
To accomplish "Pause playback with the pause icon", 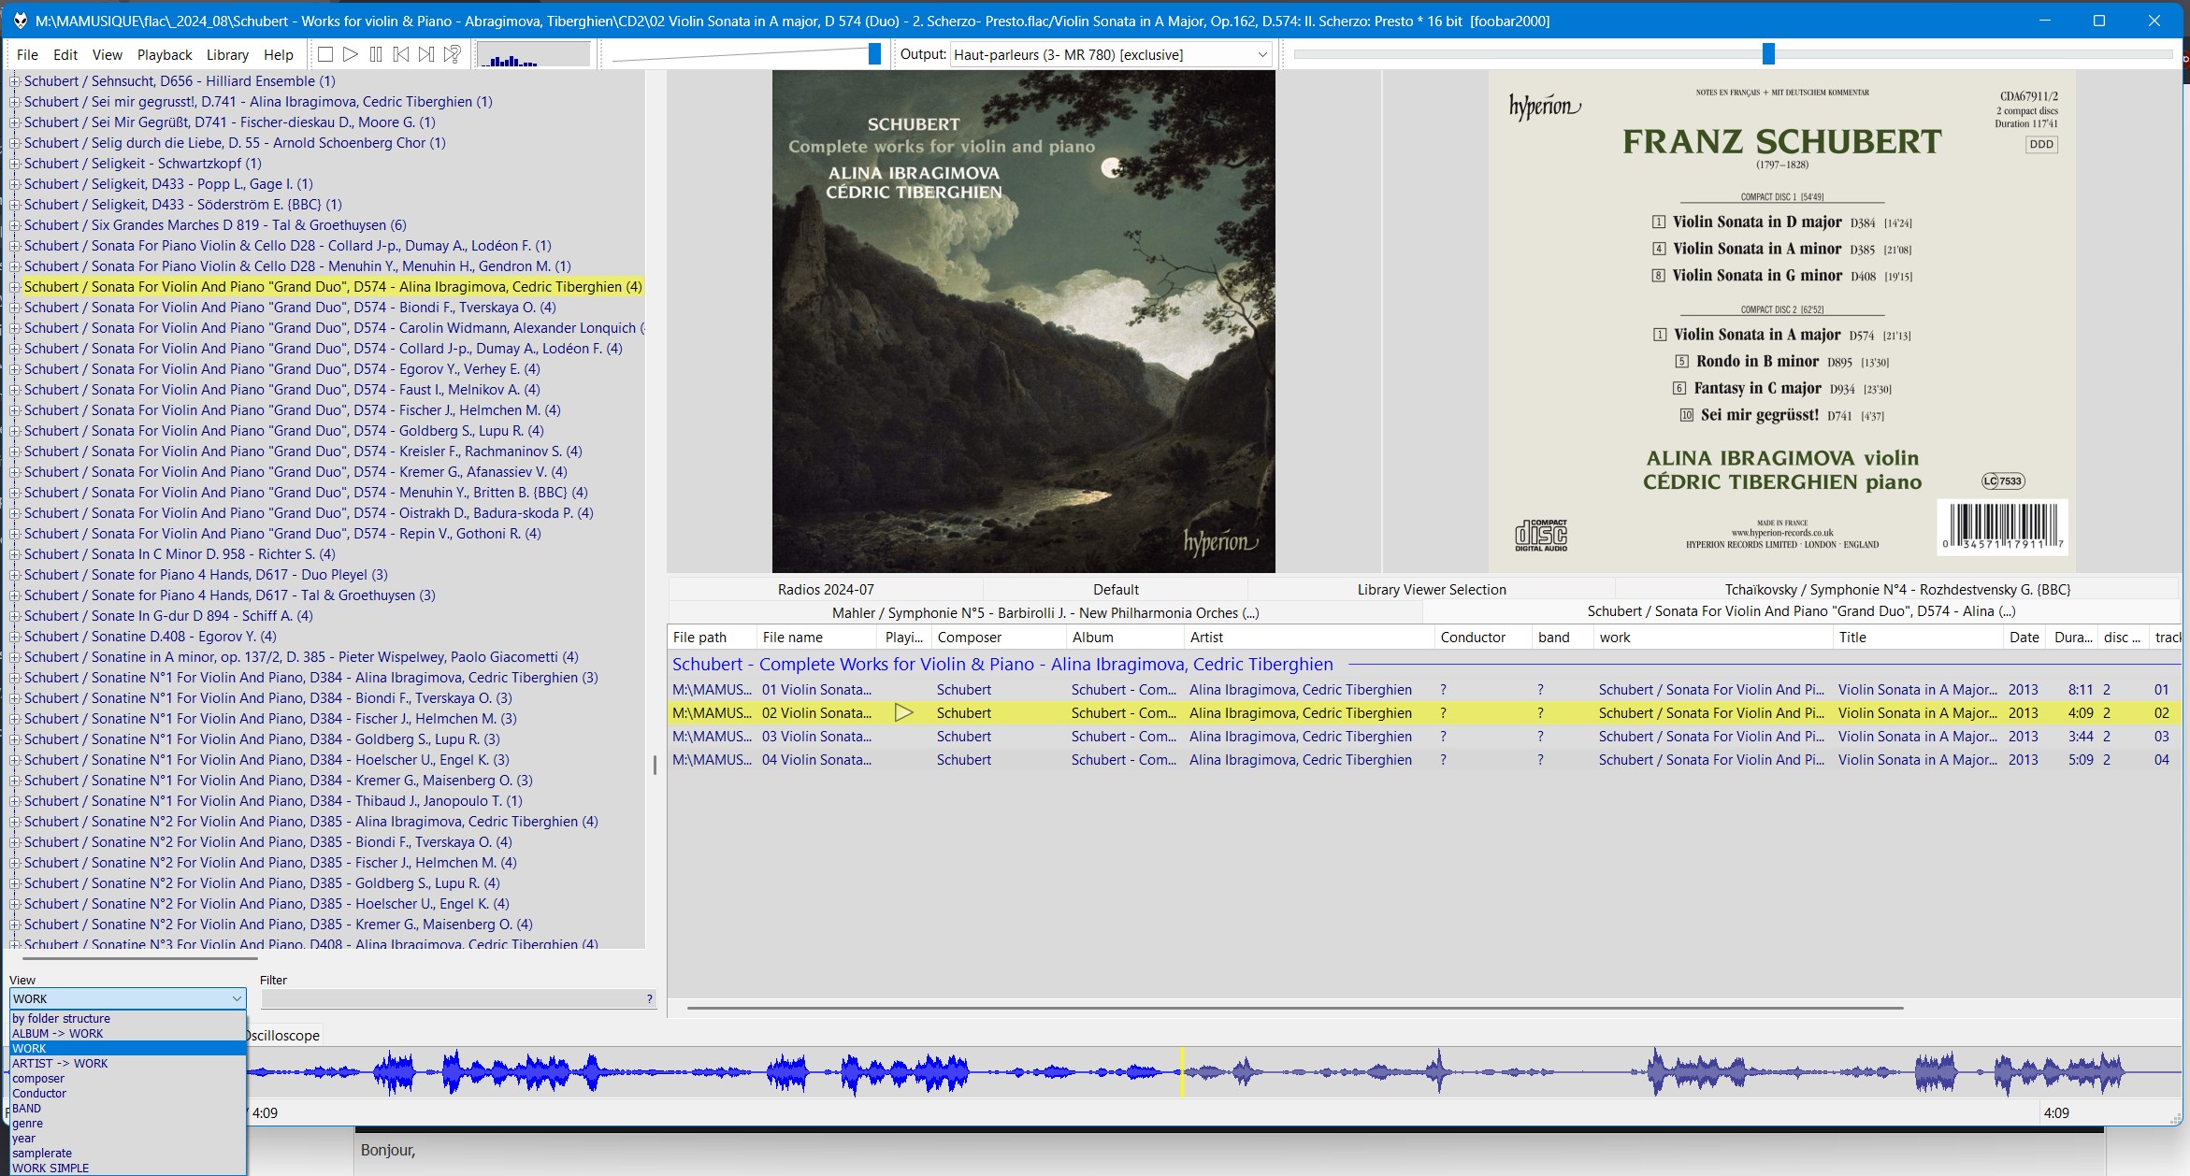I will click(376, 55).
